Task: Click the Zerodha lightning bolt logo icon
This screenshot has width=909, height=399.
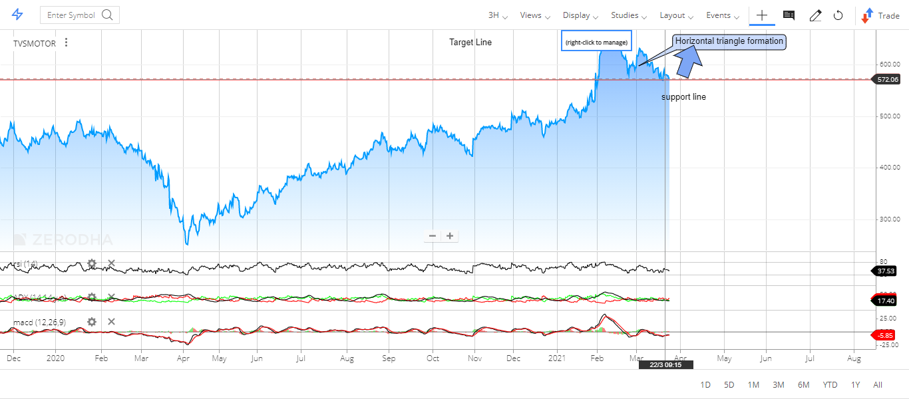Action: [17, 15]
